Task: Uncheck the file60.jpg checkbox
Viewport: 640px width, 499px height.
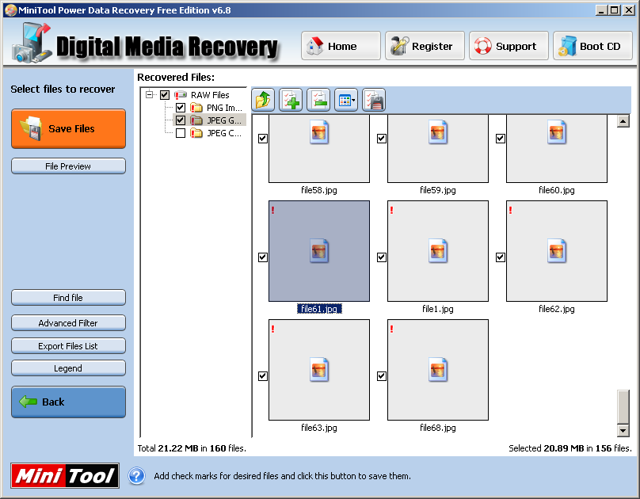Action: coord(501,139)
